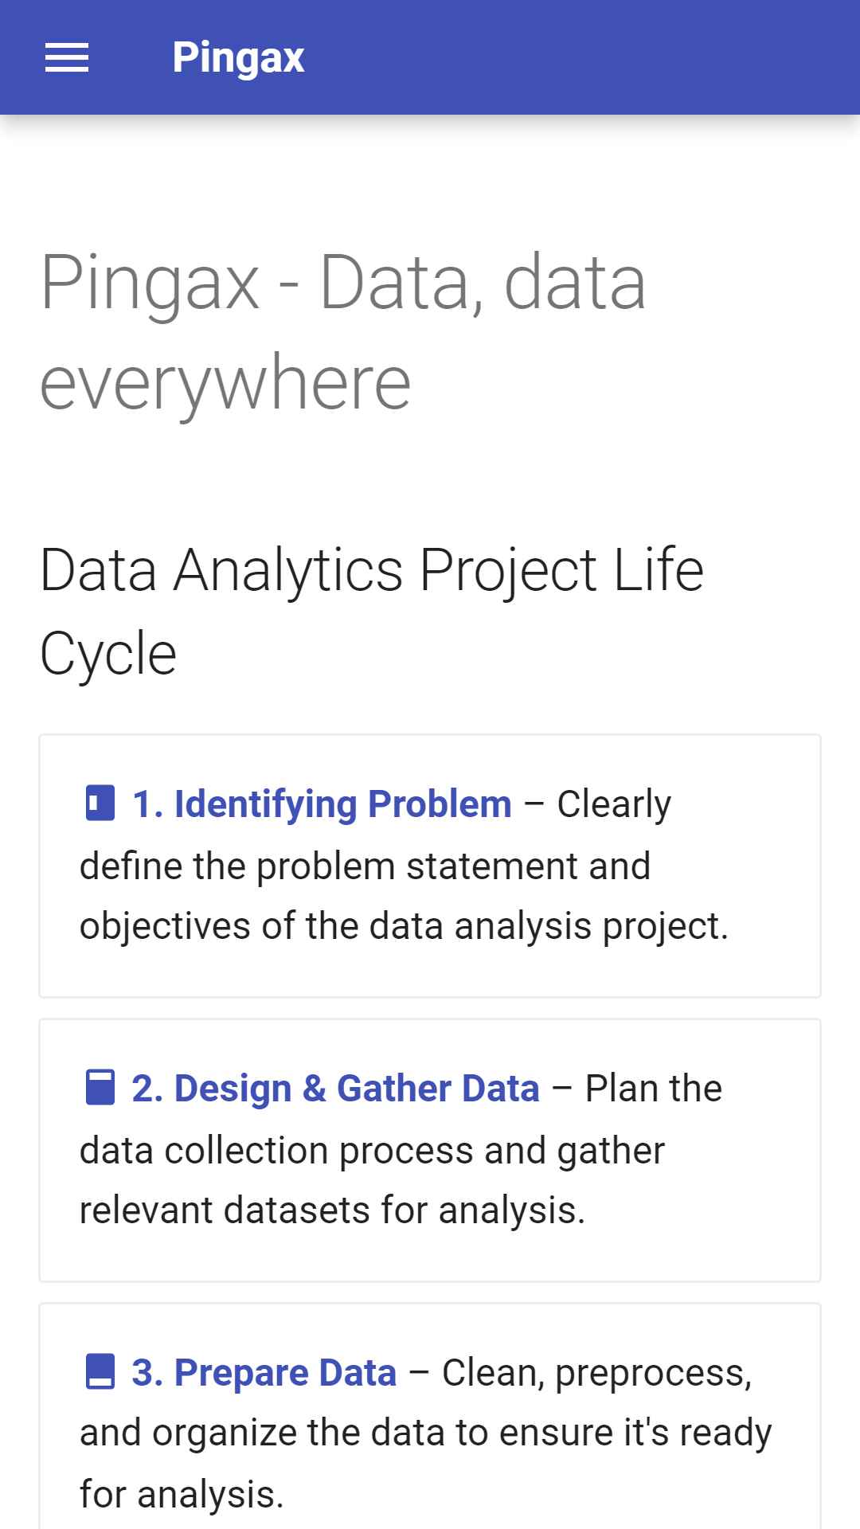This screenshot has height=1529, width=860.
Task: Tap the Pingax title in app bar
Action: (x=238, y=57)
